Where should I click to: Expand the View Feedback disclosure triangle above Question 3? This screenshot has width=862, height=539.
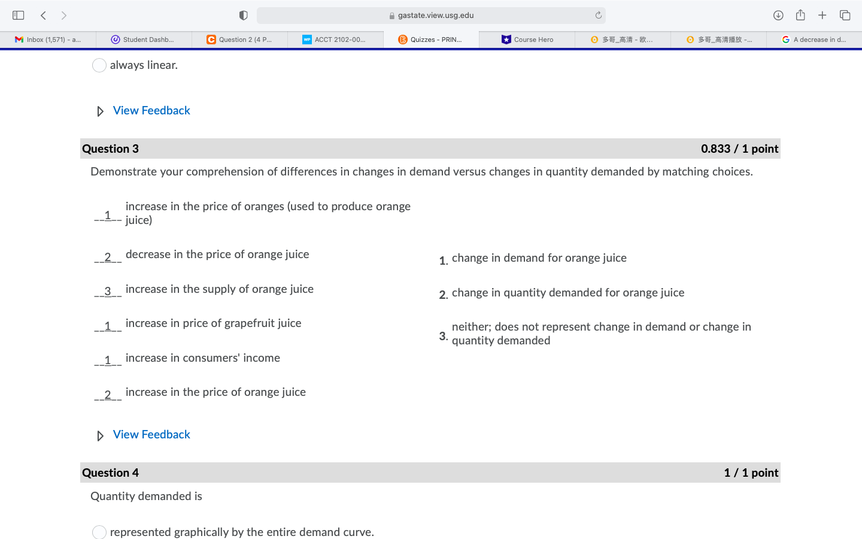[x=100, y=111]
